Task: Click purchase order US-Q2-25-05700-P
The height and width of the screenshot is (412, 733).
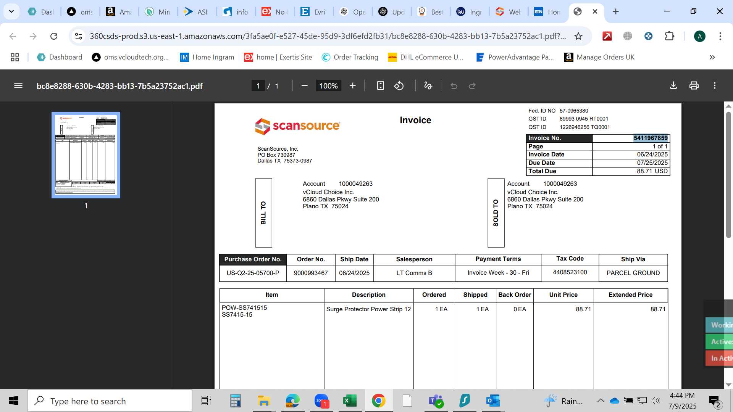Action: point(253,273)
